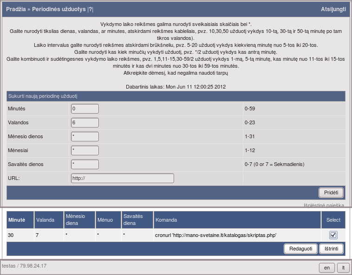Viewport: 352px width, 275px height.
Task: Click the Atsijungti logout link
Action: point(333,9)
